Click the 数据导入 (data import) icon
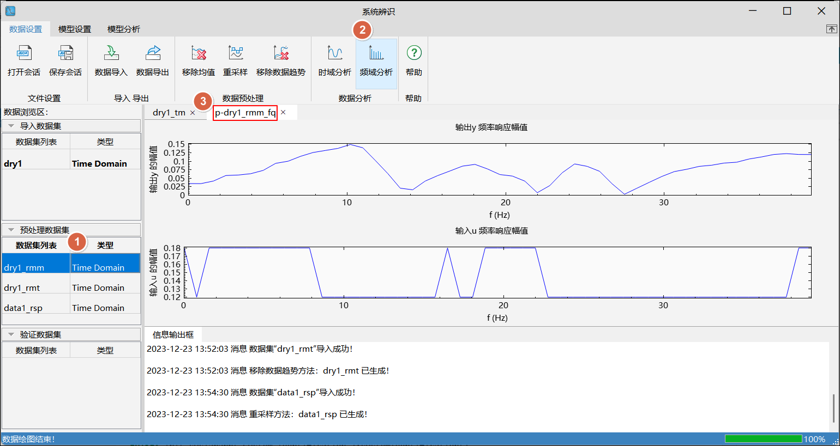 (x=111, y=53)
